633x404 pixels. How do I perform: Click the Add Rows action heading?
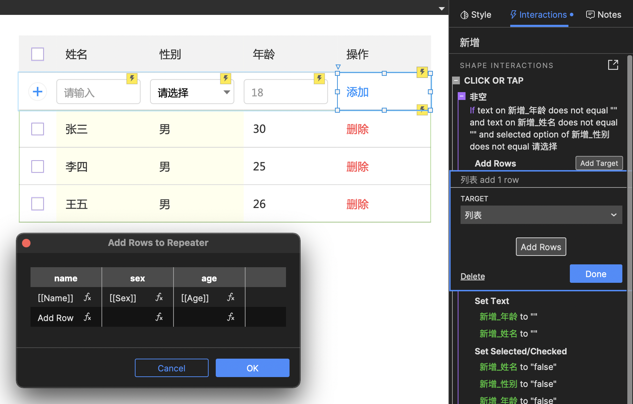click(x=495, y=163)
